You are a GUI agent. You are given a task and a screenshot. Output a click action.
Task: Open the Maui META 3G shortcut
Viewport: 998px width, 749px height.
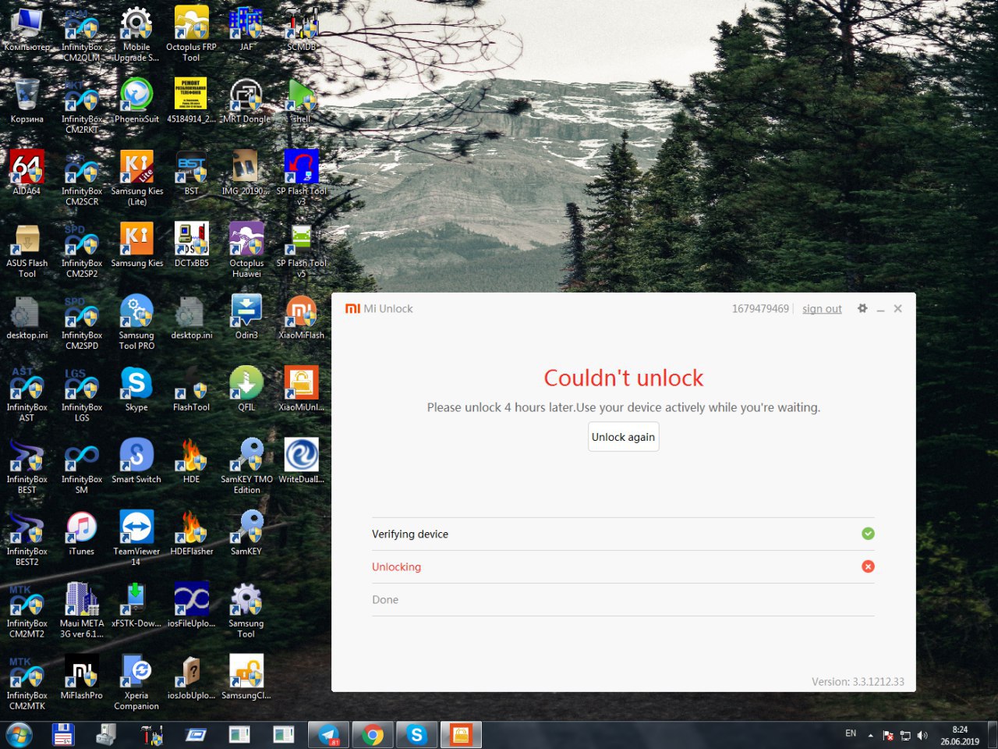pos(81,610)
